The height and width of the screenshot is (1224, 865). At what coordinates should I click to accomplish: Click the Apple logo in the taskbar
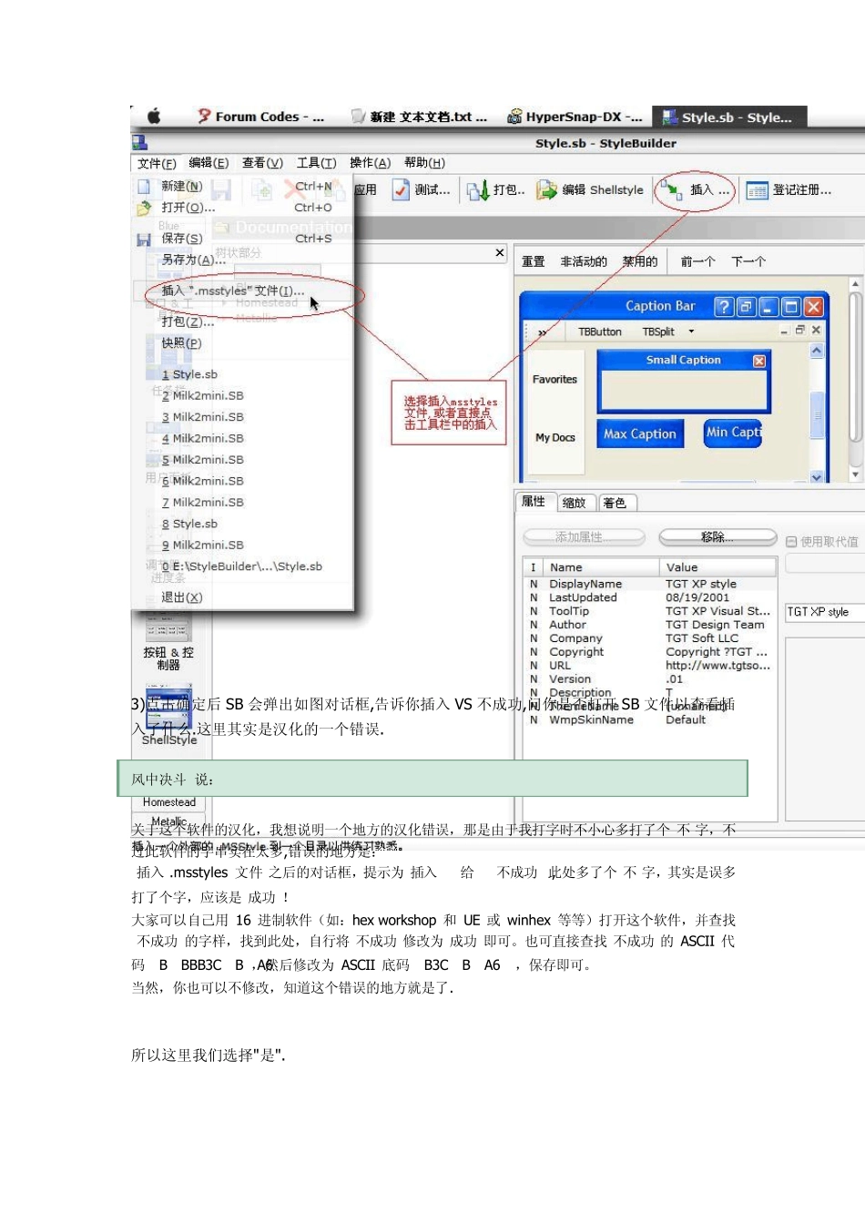tap(154, 117)
